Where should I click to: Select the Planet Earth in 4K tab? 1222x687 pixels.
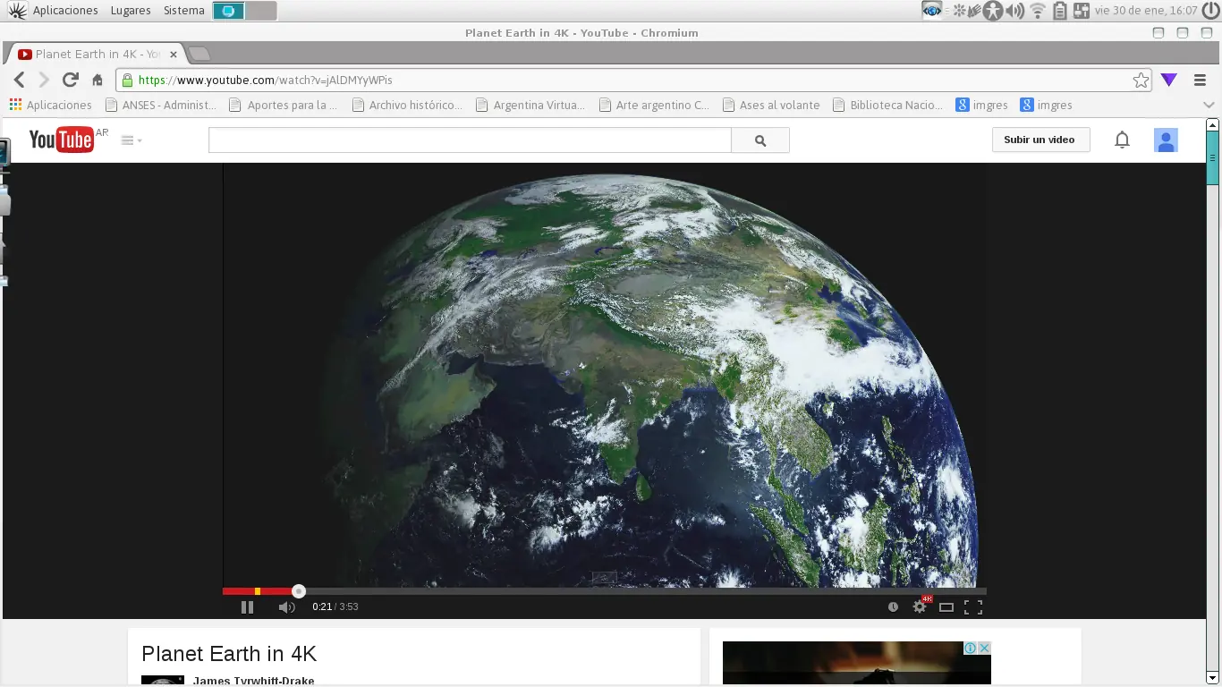(96, 54)
